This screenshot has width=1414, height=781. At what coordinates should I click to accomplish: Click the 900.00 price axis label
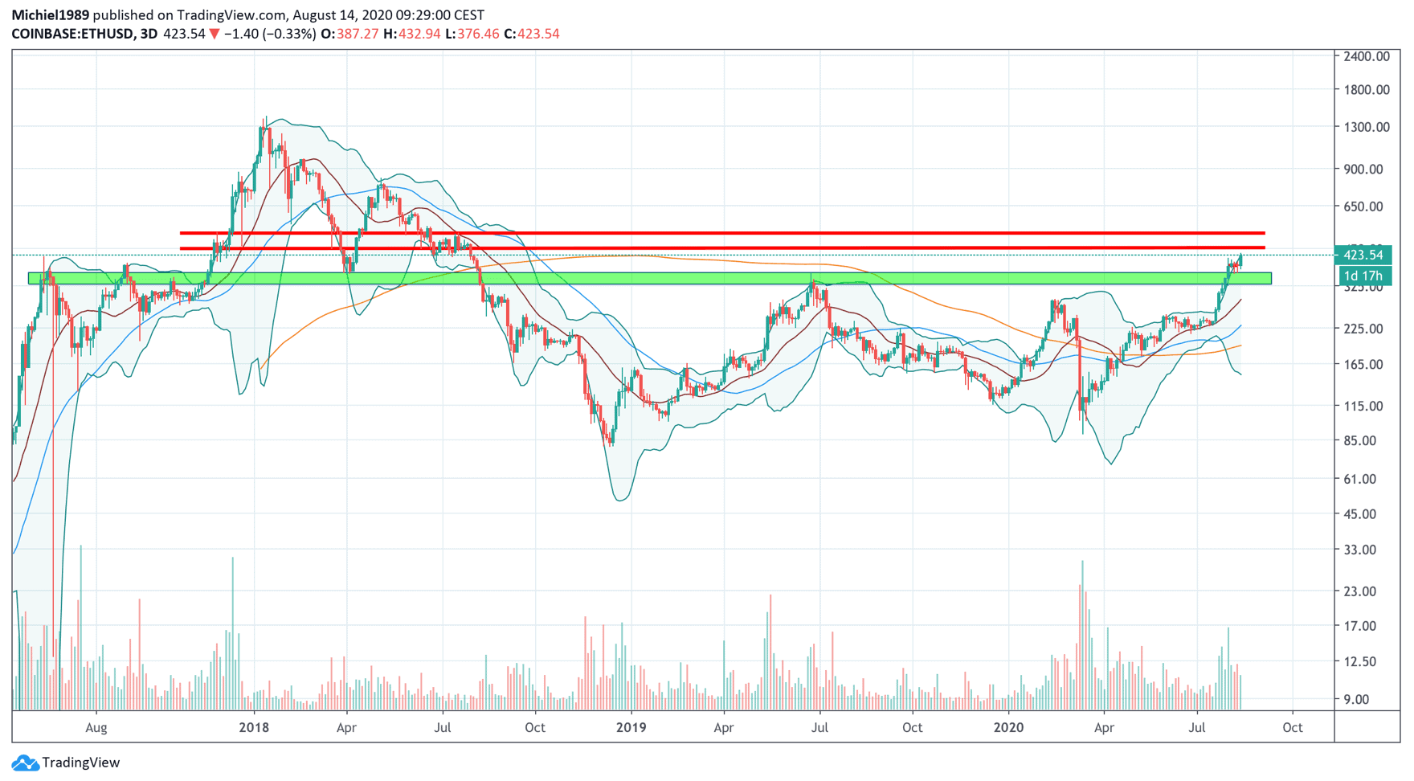tap(1365, 169)
